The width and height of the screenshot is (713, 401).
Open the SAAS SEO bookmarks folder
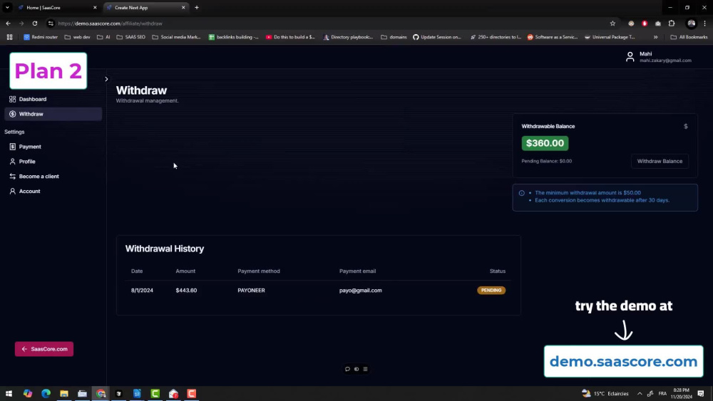(x=131, y=37)
